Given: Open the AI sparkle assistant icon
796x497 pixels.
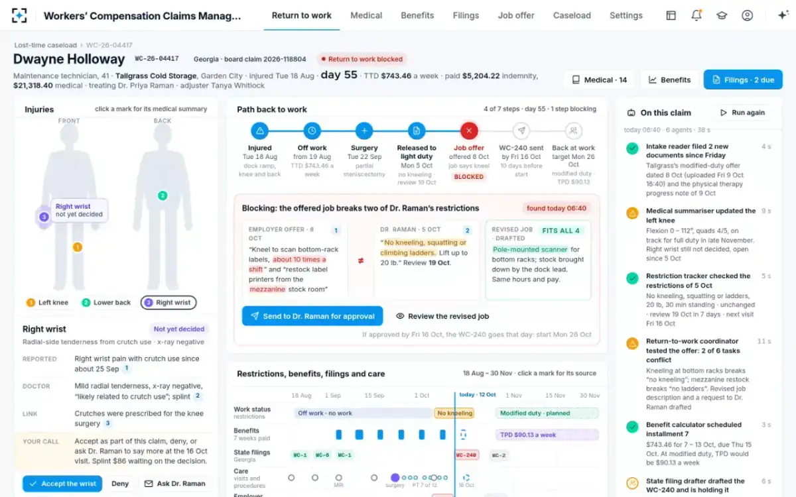Looking at the screenshot, I should point(783,15).
